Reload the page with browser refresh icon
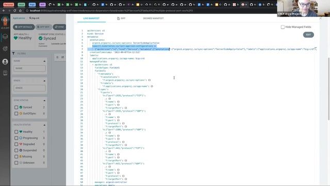330x186 pixels. (x=14, y=10)
